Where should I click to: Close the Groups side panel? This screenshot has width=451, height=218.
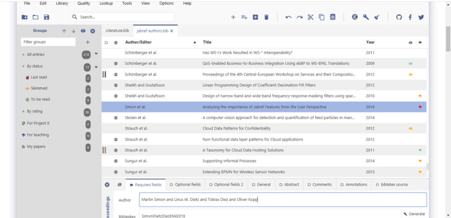point(92,31)
